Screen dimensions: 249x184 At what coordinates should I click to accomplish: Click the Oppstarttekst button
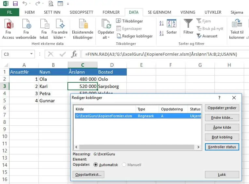coord(88,175)
